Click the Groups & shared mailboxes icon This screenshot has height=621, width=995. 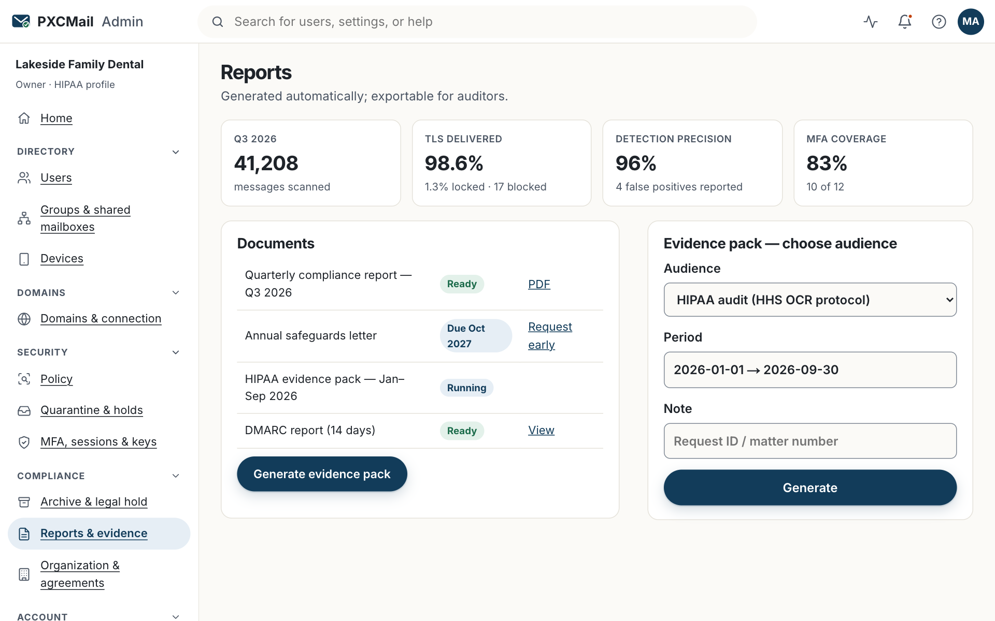[24, 218]
